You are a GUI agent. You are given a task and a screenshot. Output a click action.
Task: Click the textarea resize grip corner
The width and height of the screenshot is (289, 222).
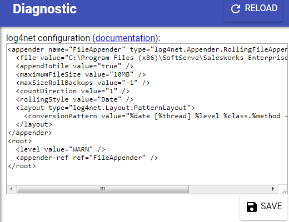pos(284,190)
